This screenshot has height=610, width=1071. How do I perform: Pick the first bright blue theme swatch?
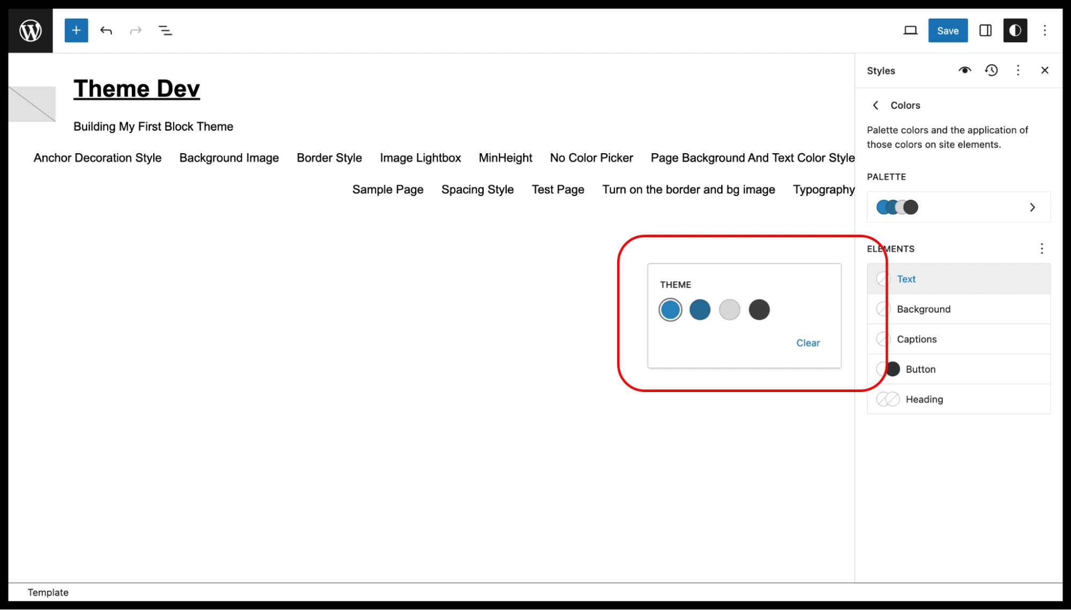(670, 310)
